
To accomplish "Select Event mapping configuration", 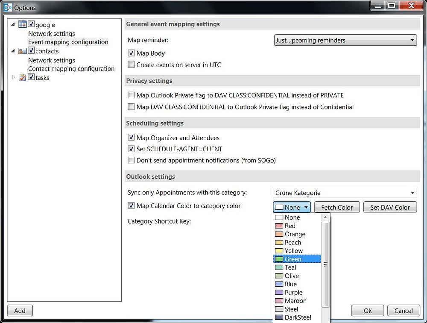I will (68, 42).
